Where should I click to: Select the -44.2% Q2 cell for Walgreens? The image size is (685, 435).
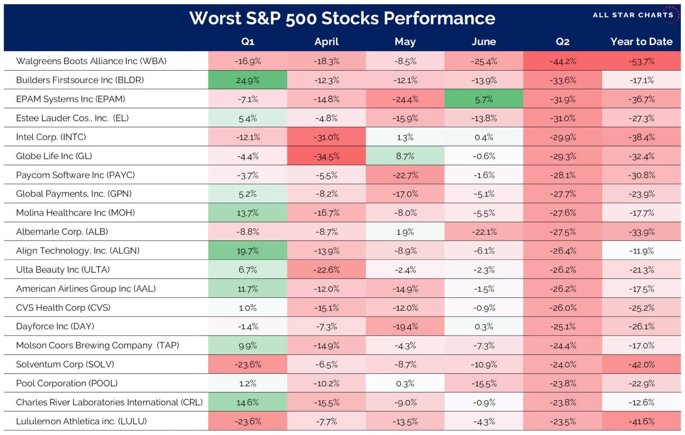pyautogui.click(x=562, y=61)
